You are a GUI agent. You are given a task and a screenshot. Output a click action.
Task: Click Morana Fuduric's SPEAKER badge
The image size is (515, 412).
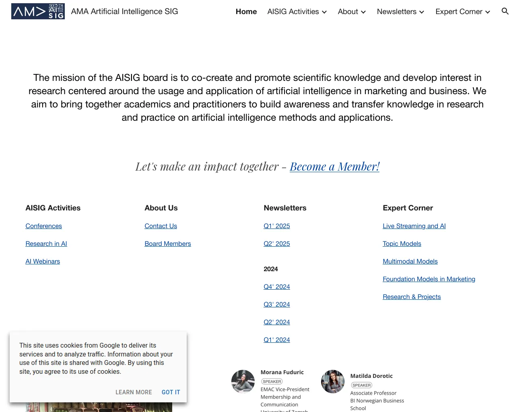point(272,381)
